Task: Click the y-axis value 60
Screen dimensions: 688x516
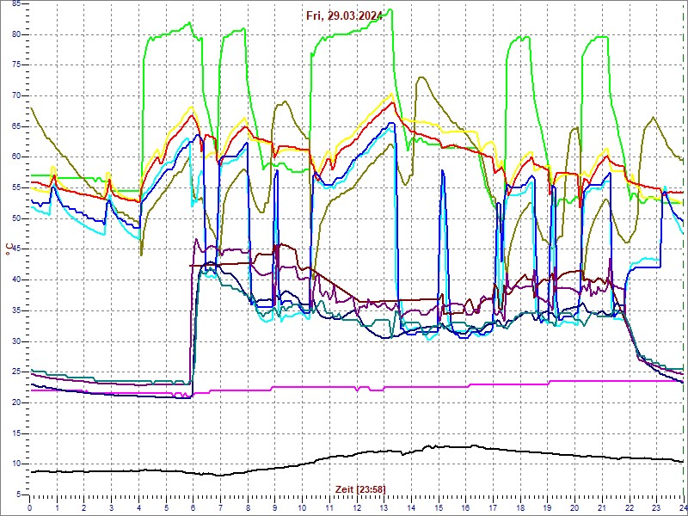Action: [x=15, y=157]
